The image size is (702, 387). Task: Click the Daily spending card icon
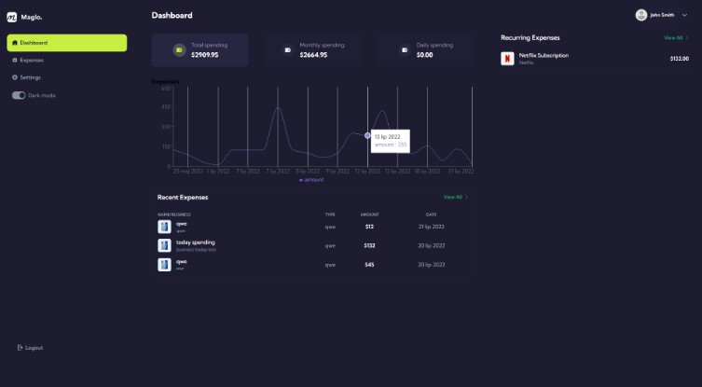(405, 50)
